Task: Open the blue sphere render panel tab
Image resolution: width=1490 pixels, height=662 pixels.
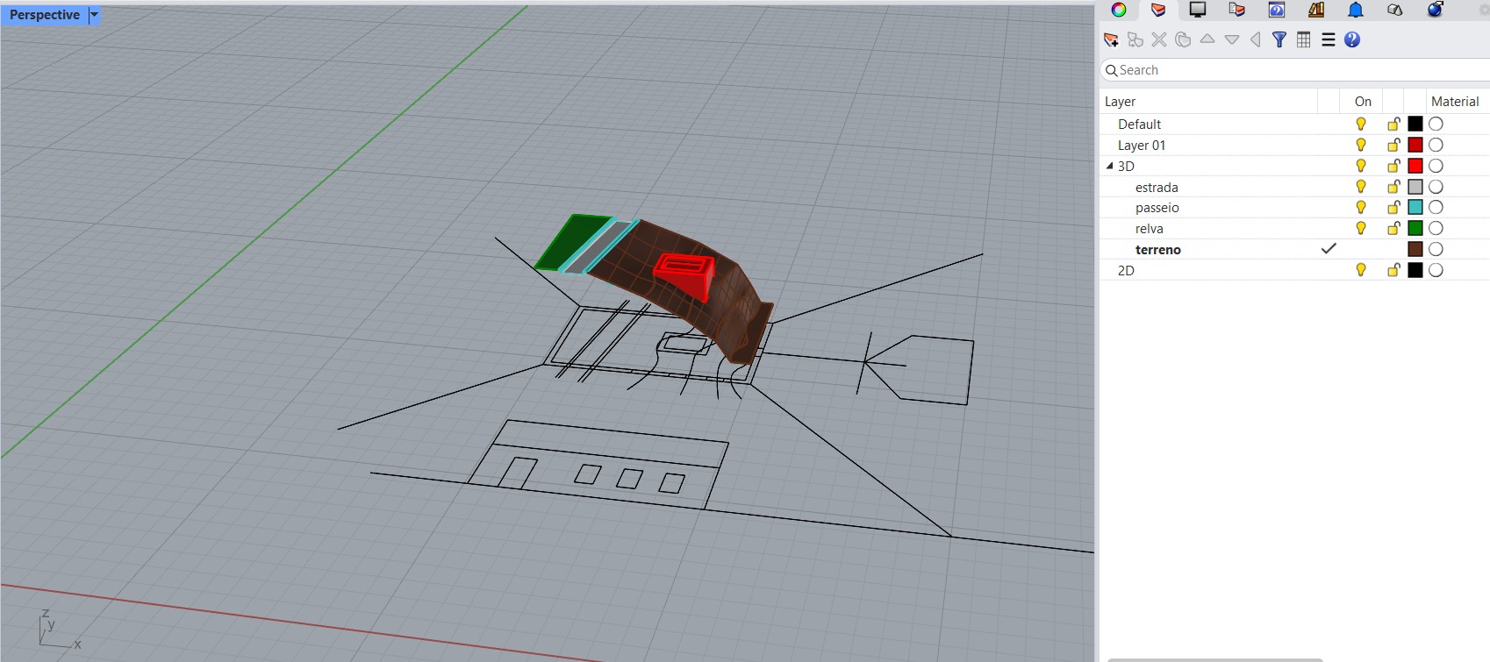Action: pos(1436,10)
